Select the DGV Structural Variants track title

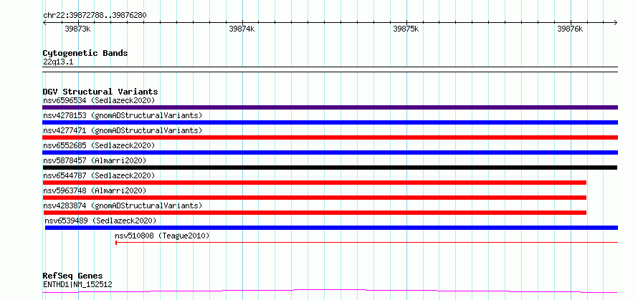pyautogui.click(x=100, y=92)
